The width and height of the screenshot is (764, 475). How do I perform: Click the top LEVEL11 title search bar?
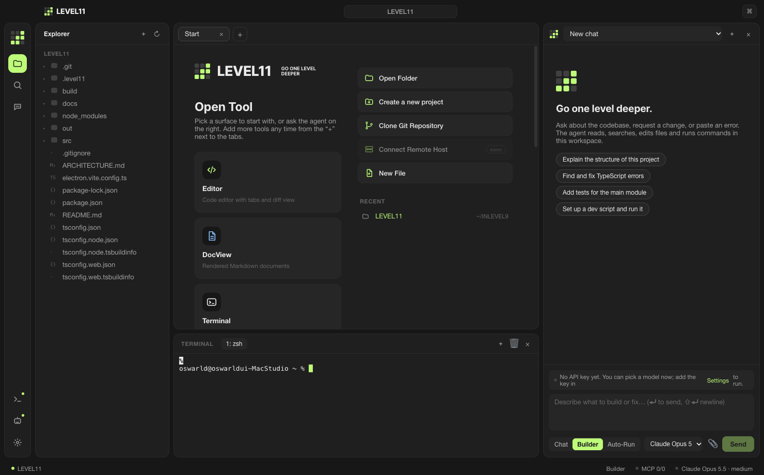[x=401, y=11]
